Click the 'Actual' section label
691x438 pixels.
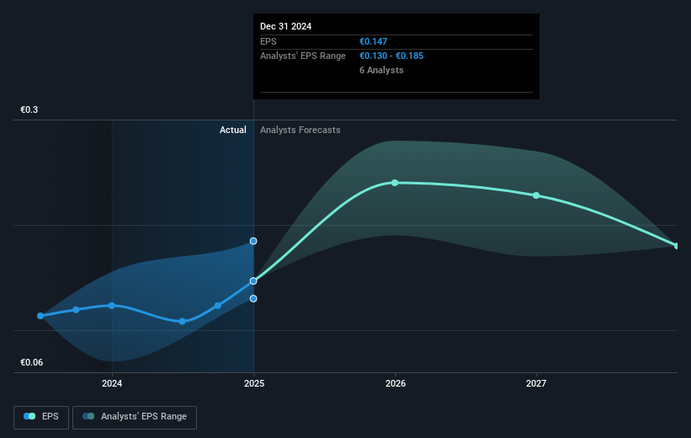[x=233, y=130]
